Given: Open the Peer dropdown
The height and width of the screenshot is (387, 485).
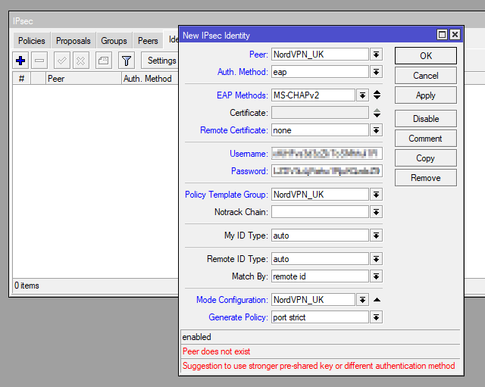Looking at the screenshot, I should point(376,55).
